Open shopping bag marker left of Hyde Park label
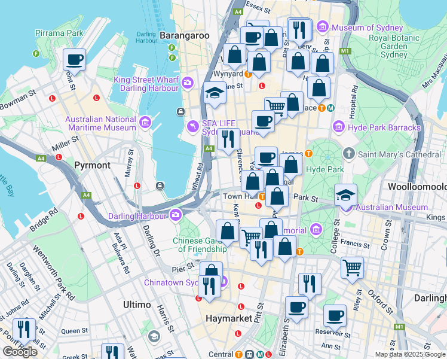 (x=291, y=165)
